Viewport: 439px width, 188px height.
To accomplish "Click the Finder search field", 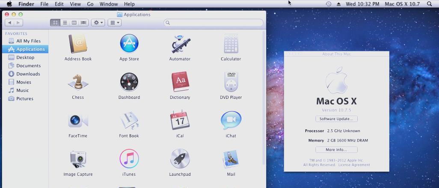I will [x=214, y=23].
